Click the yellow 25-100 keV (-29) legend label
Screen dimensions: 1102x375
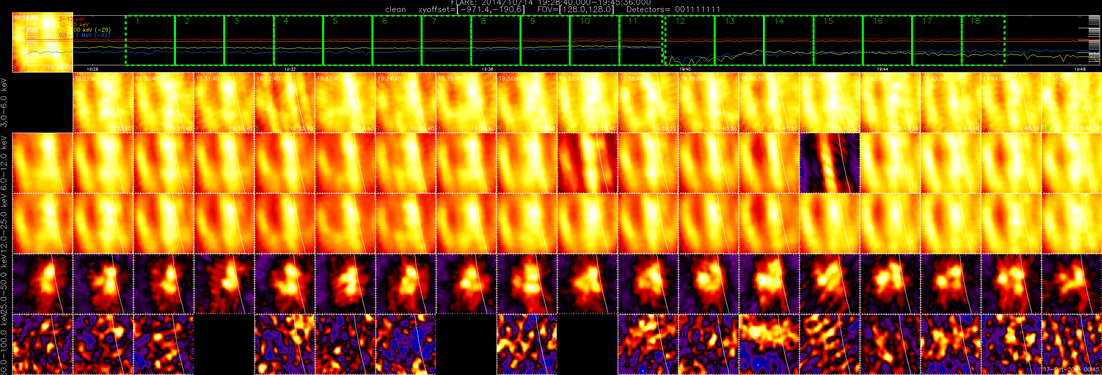pos(85,30)
